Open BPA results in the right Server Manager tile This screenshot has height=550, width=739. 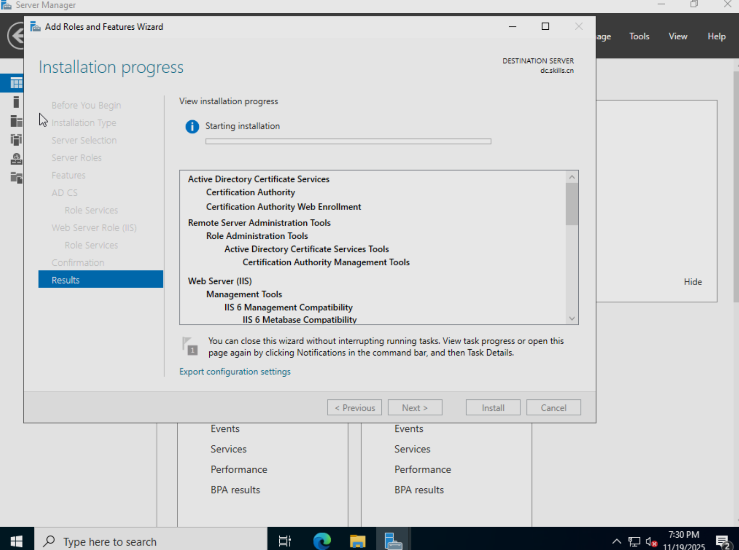(419, 490)
